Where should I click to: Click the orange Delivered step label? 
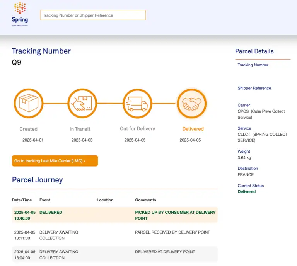[x=193, y=129]
